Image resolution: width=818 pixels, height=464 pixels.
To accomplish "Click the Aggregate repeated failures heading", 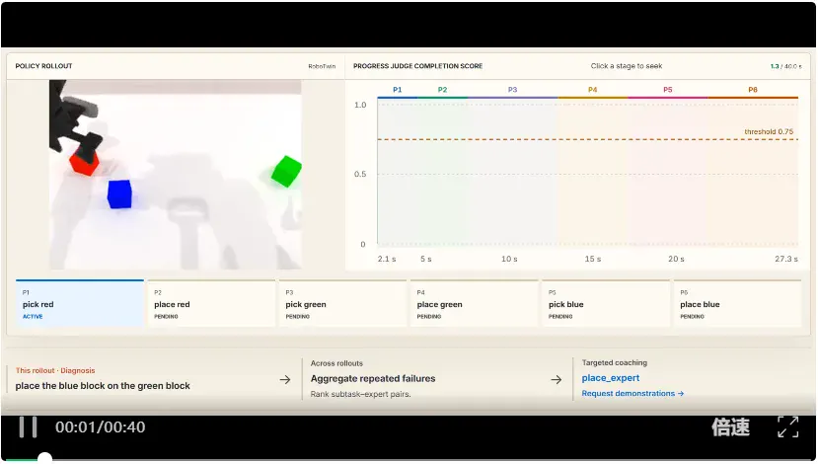I will 373,378.
